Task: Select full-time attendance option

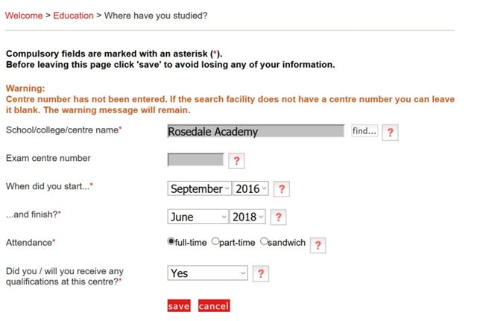Action: 171,241
